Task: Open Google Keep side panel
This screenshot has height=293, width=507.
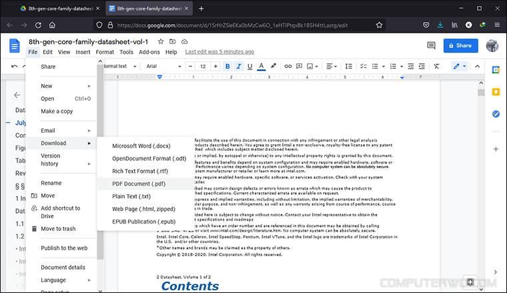Action: click(496, 92)
